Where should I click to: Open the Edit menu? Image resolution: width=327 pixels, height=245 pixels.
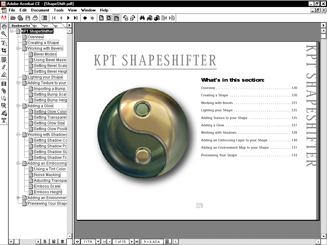click(23, 10)
